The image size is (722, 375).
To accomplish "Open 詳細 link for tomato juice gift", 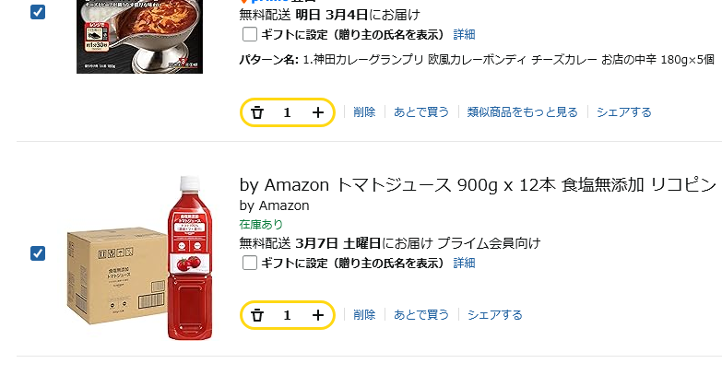I will pos(464,263).
